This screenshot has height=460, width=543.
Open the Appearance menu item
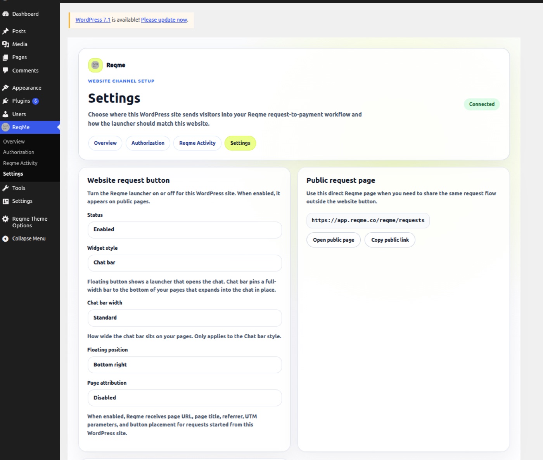click(27, 88)
